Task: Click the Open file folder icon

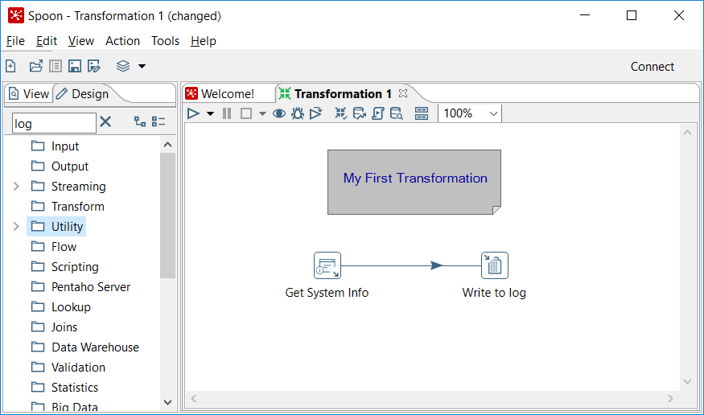Action: click(x=36, y=67)
